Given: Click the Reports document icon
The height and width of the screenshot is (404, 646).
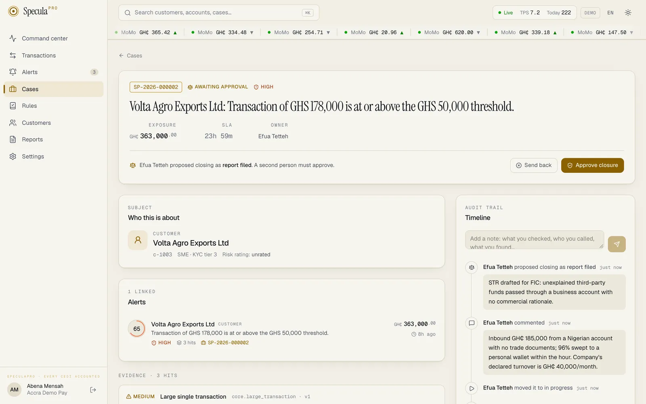Looking at the screenshot, I should 13,139.
